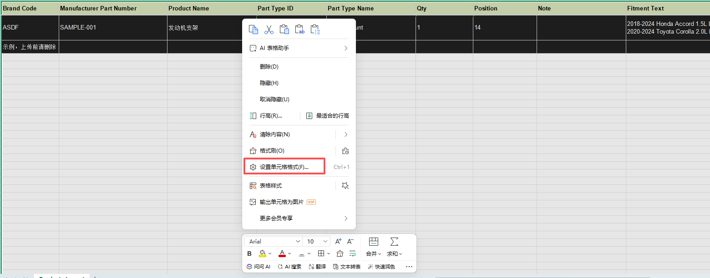This screenshot has width=710, height=278.
Task: Click the increase font size A+ icon
Action: pos(338,242)
